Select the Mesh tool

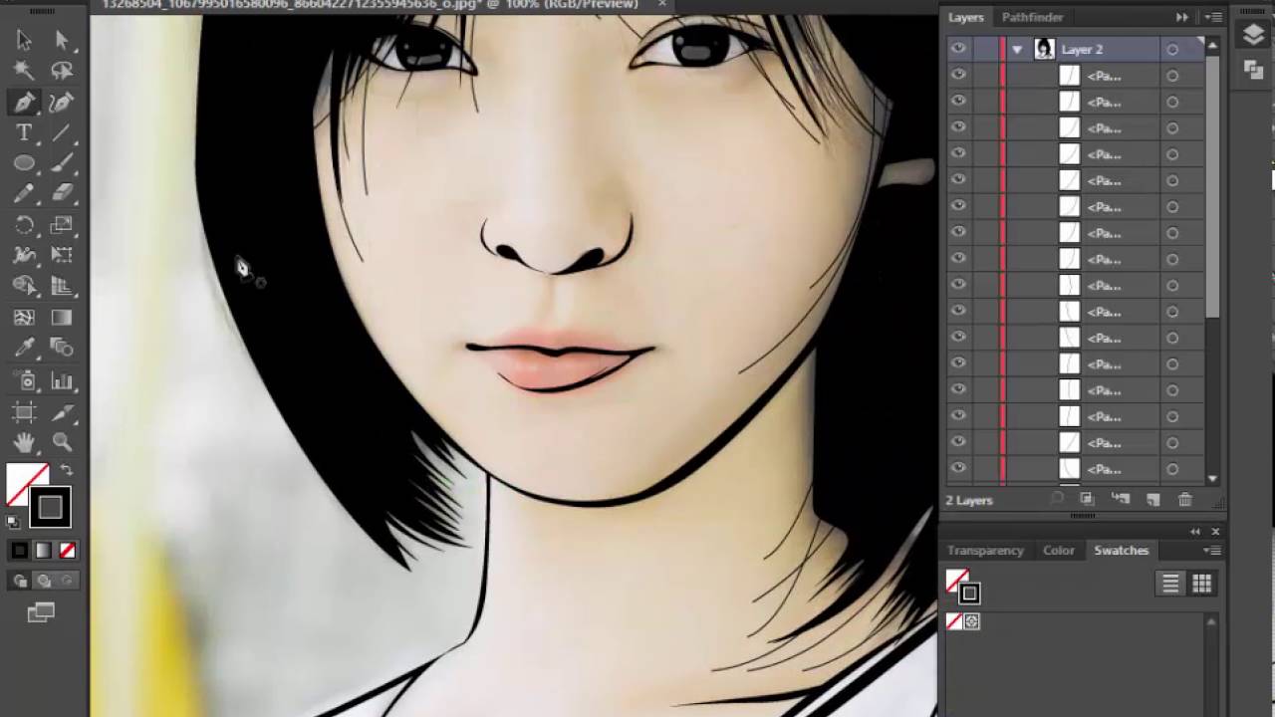[x=24, y=318]
